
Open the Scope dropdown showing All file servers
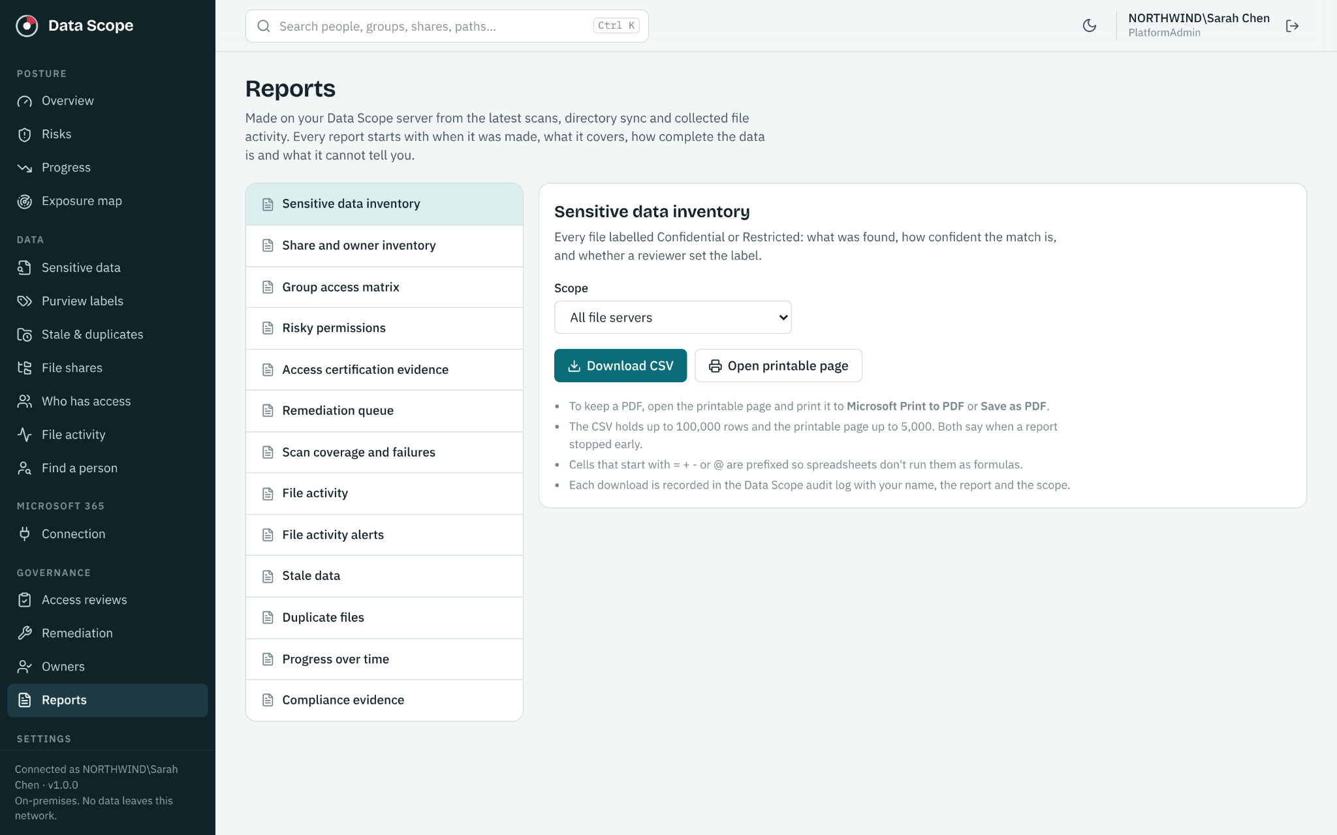pos(672,318)
